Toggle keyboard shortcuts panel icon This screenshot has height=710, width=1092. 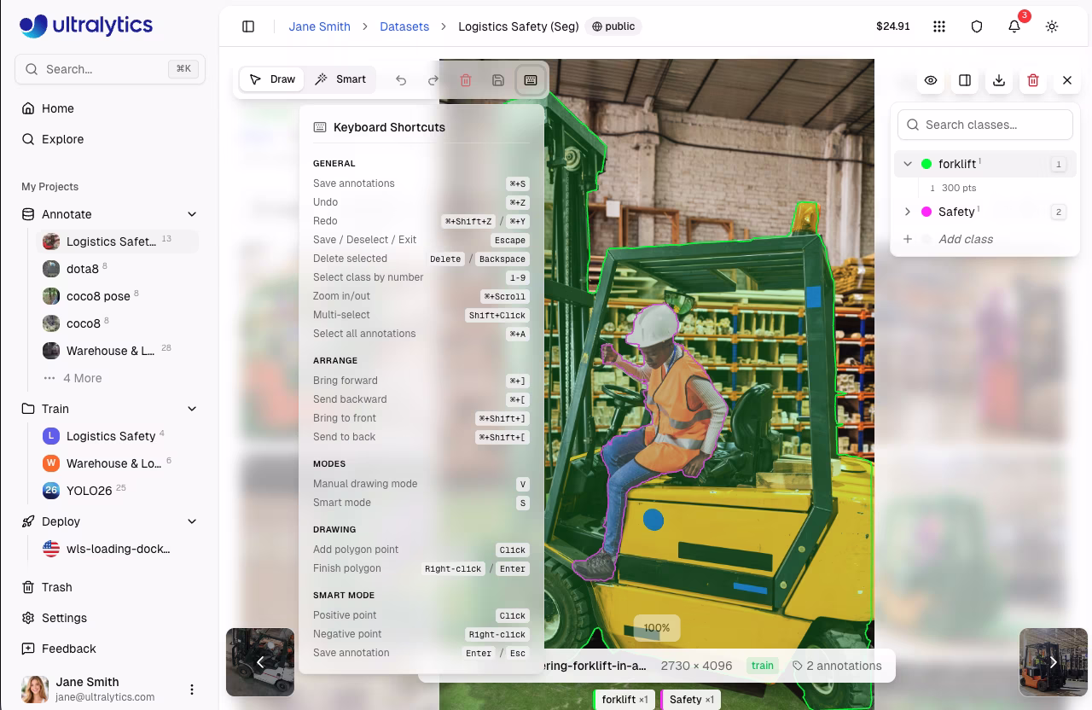point(531,80)
